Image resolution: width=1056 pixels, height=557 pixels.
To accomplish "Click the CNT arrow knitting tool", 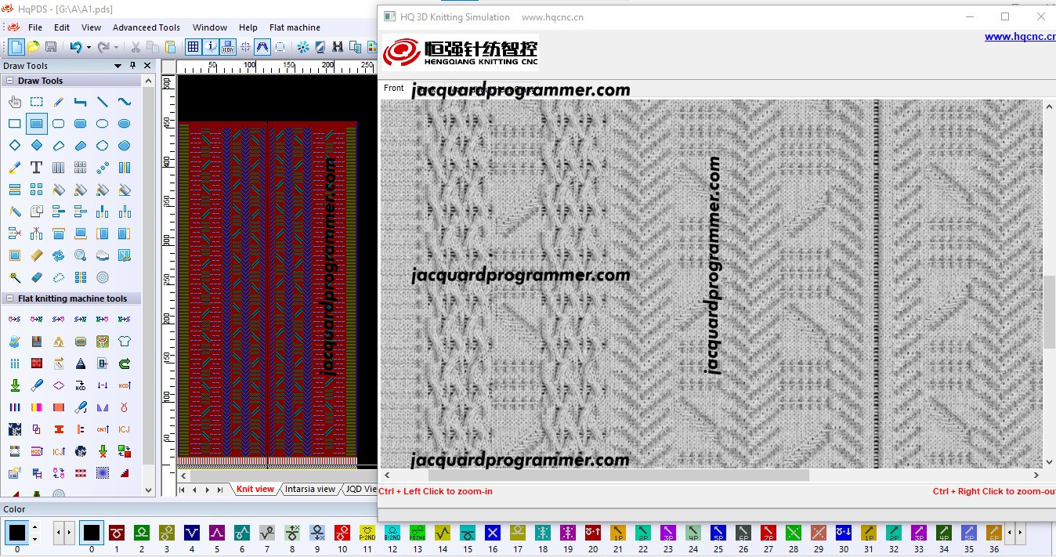I will tap(103, 429).
